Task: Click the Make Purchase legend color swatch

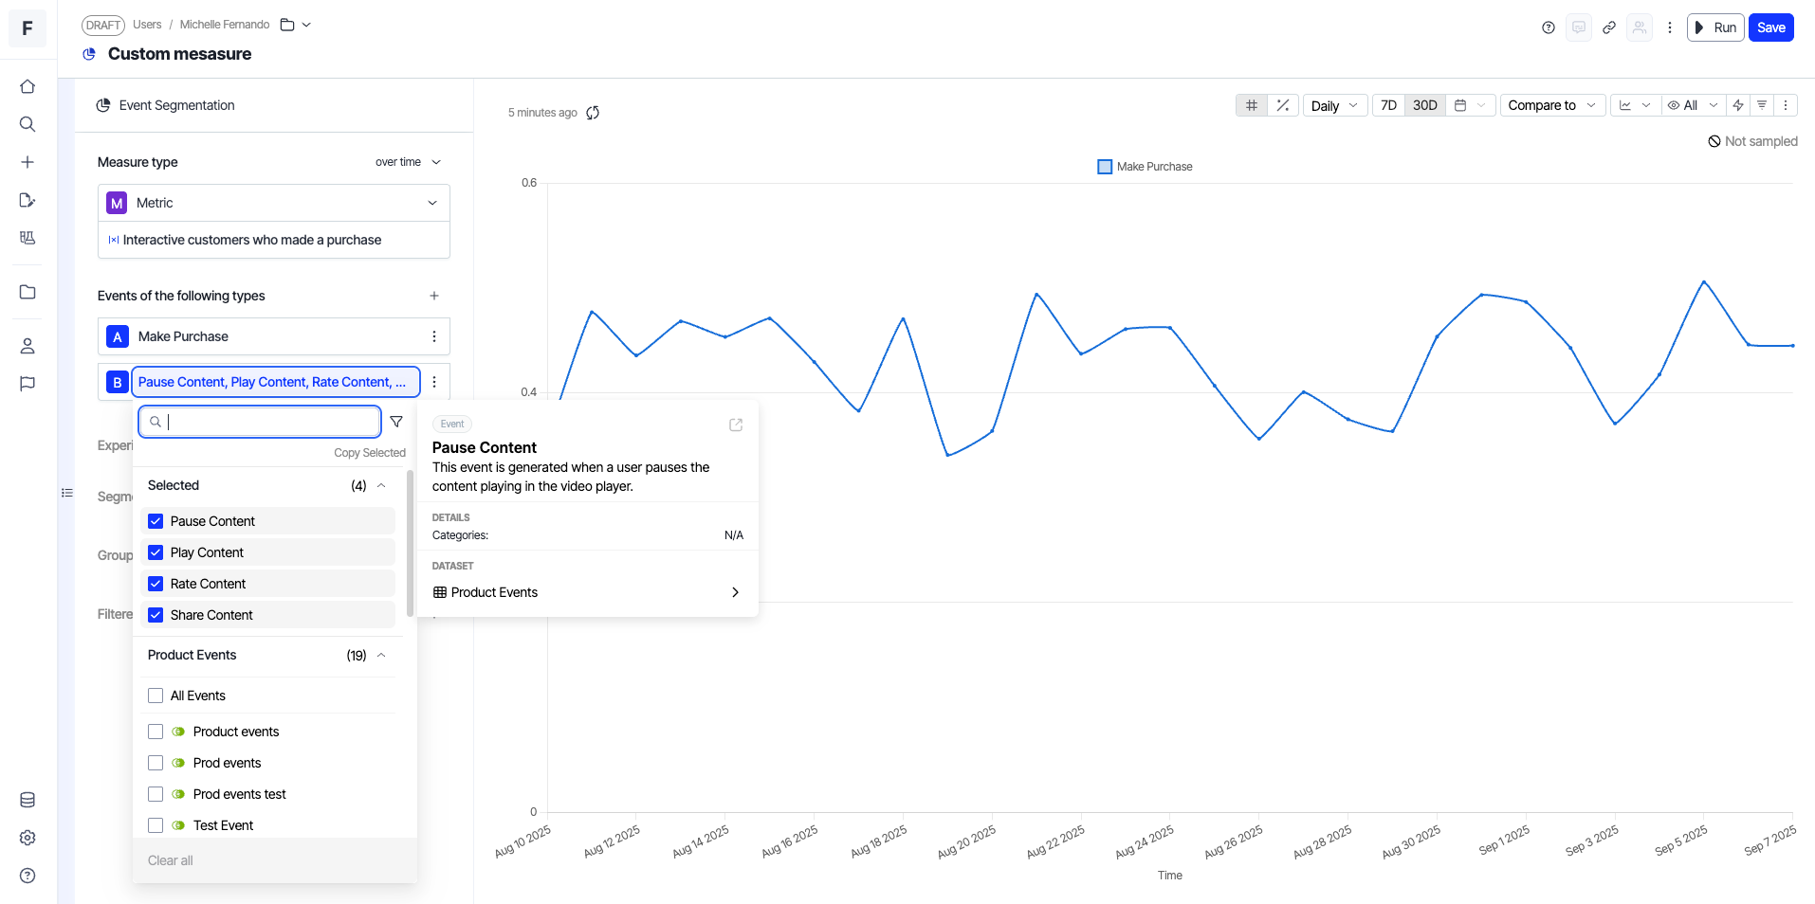Action: (x=1105, y=167)
